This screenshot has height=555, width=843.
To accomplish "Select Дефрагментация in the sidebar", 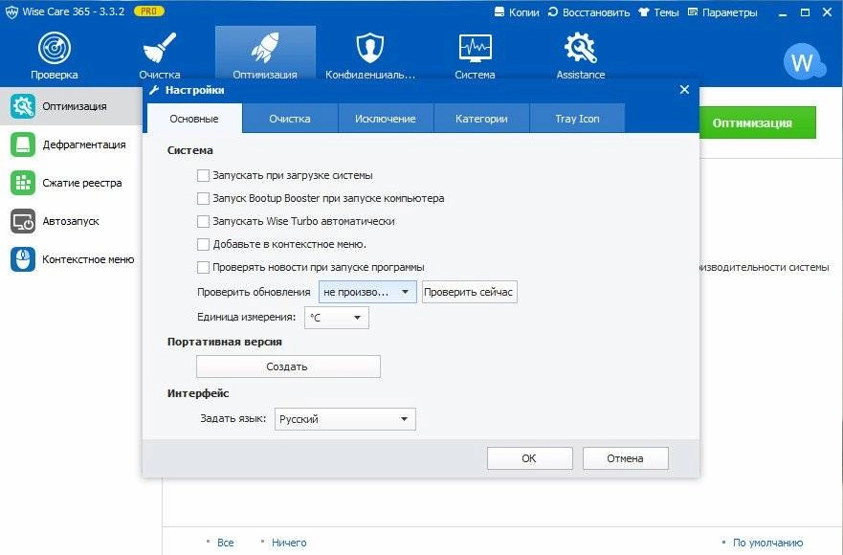I will (x=84, y=144).
